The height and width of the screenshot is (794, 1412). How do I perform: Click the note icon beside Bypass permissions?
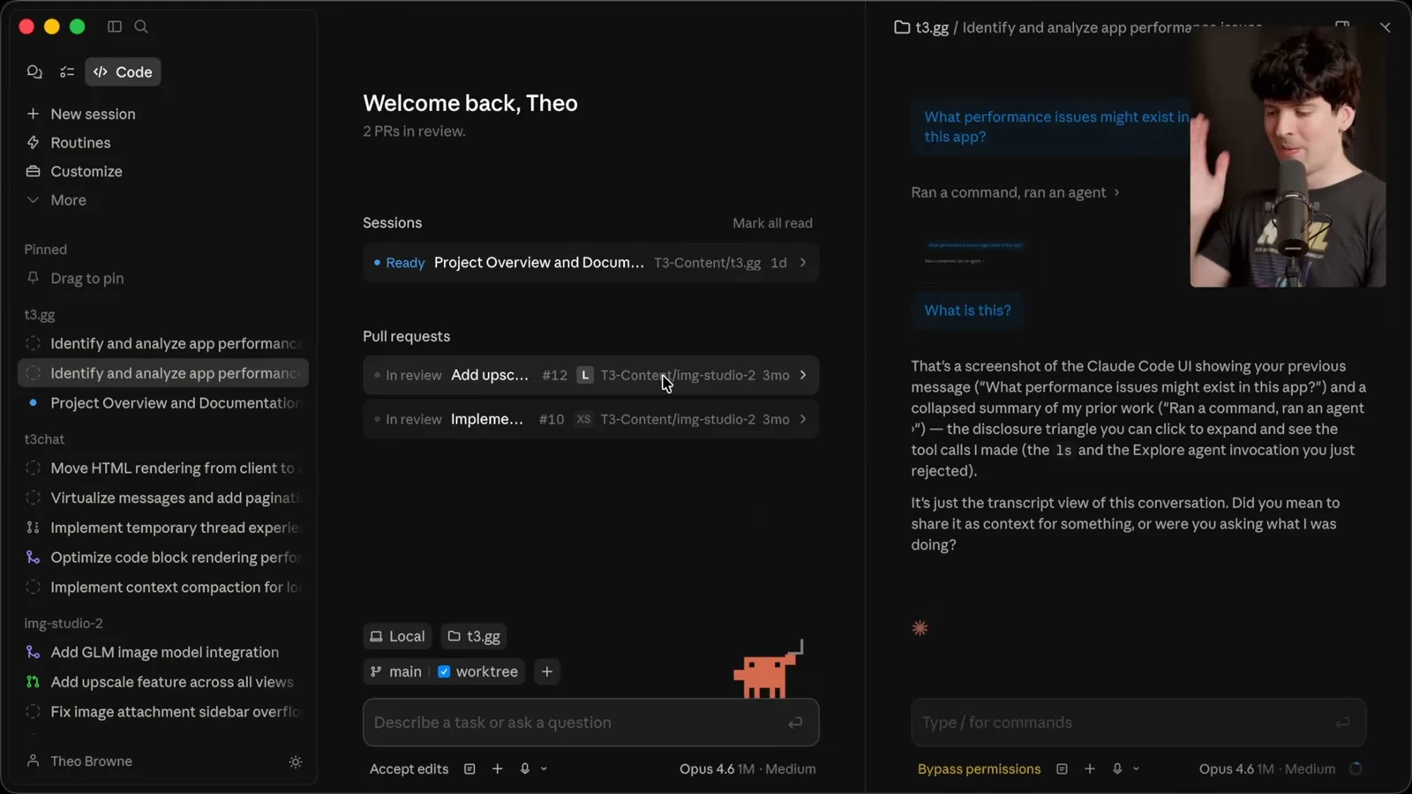tap(1062, 769)
